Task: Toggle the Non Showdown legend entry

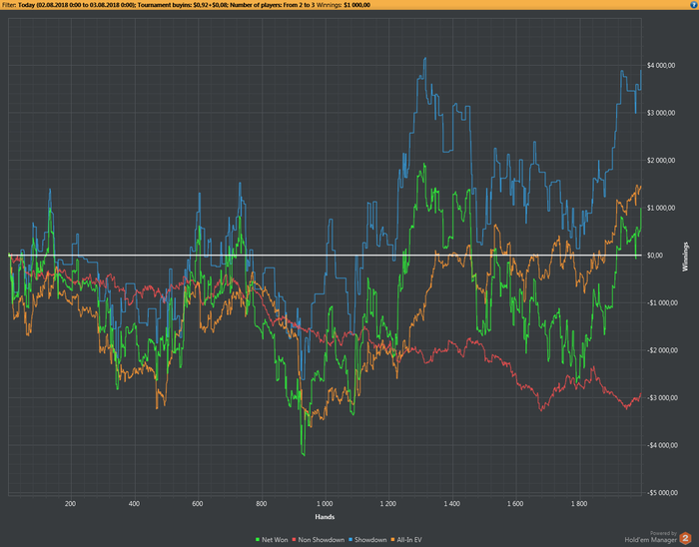Action: pos(319,539)
